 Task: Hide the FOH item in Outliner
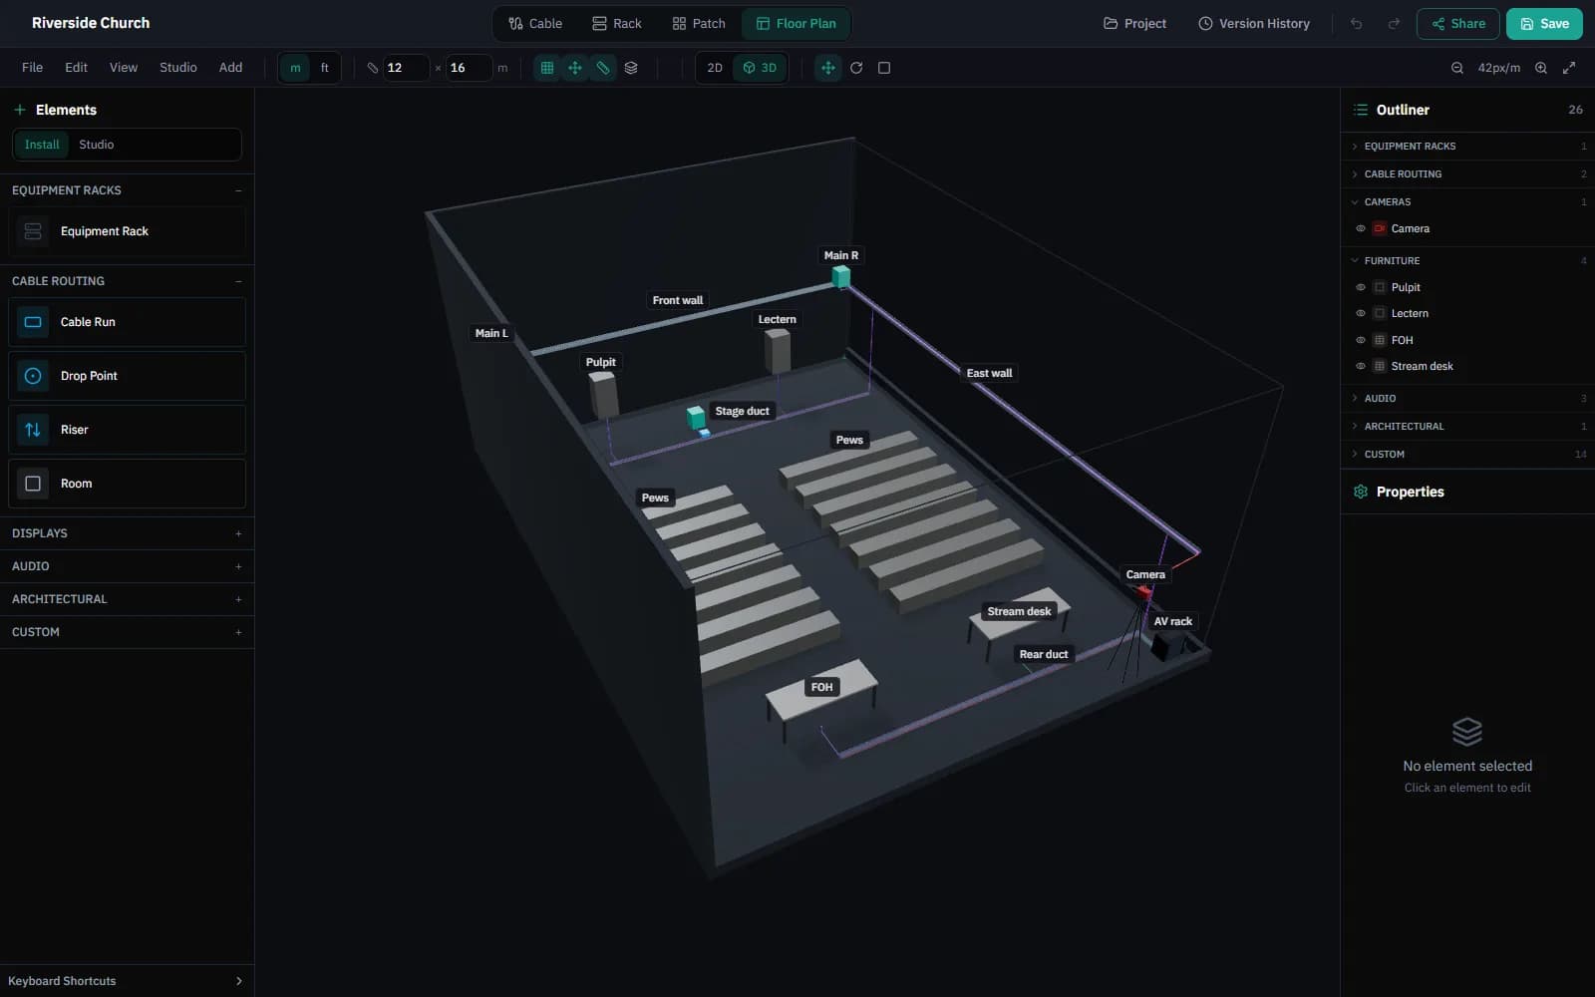(1361, 340)
